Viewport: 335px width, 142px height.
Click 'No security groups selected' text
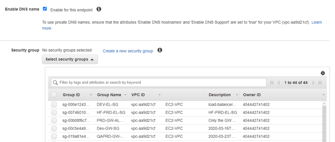pyautogui.click(x=67, y=50)
